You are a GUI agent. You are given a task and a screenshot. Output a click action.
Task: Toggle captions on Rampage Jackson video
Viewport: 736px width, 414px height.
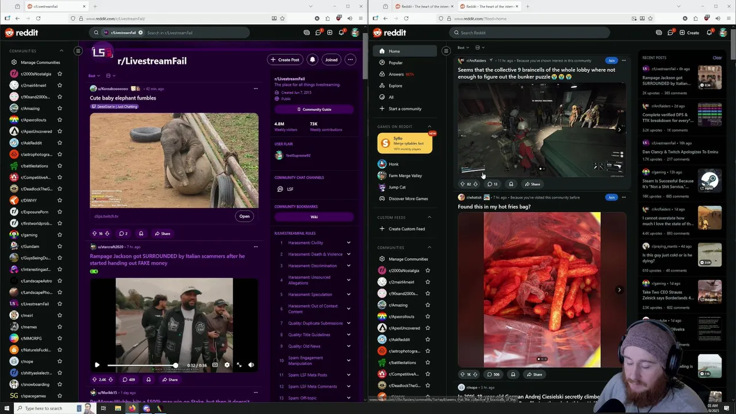pyautogui.click(x=215, y=365)
